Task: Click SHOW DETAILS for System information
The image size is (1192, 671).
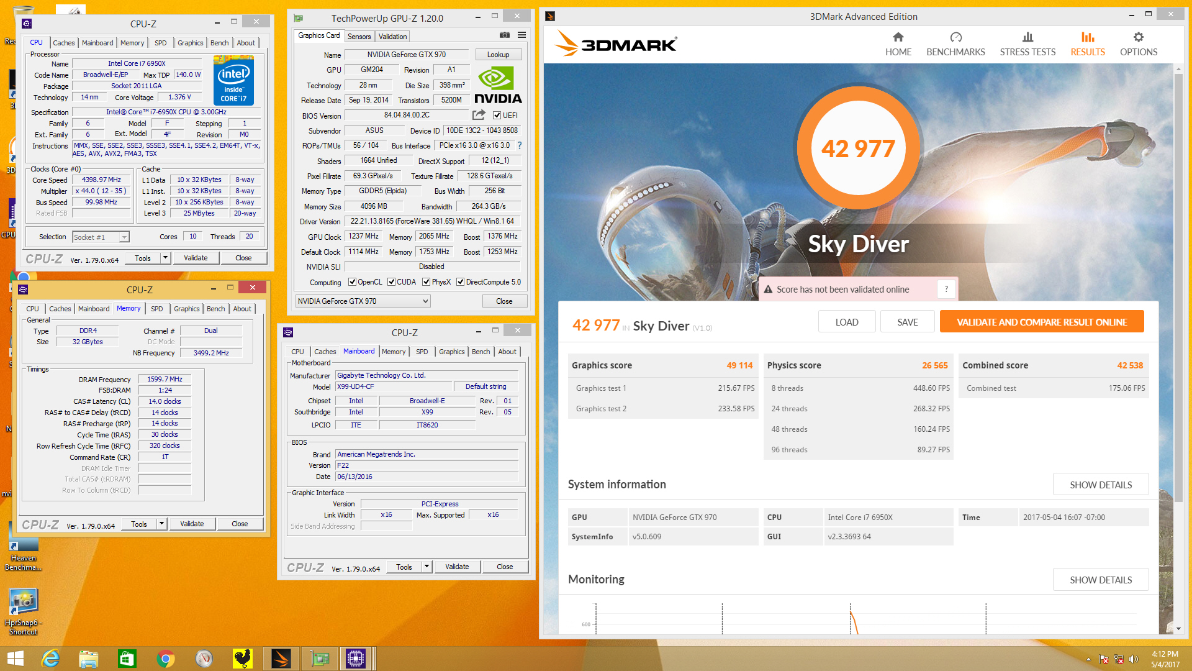Action: tap(1100, 485)
